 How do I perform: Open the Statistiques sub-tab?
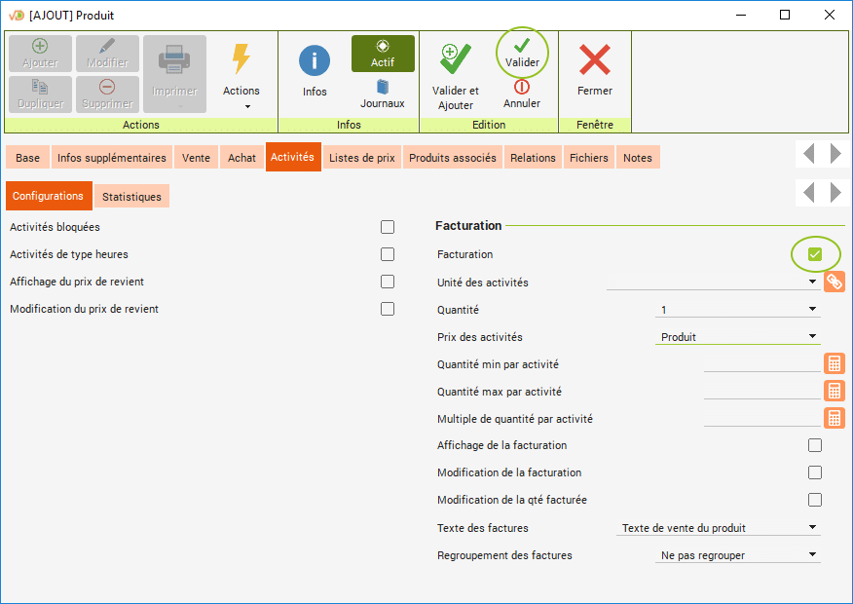pos(131,197)
